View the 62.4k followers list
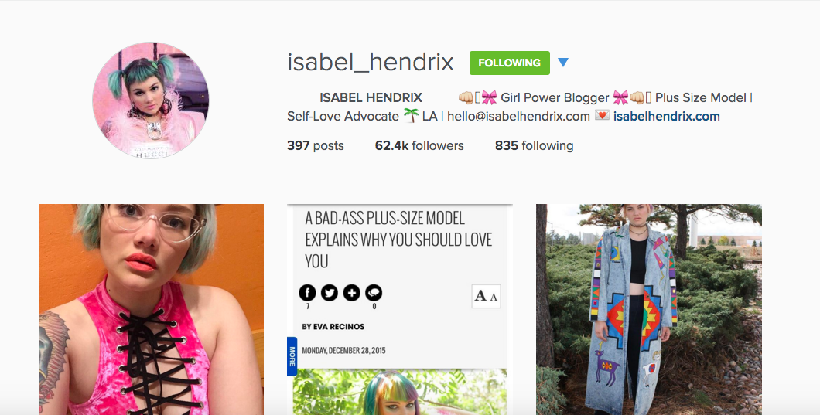Viewport: 820px width, 415px height. [x=419, y=146]
